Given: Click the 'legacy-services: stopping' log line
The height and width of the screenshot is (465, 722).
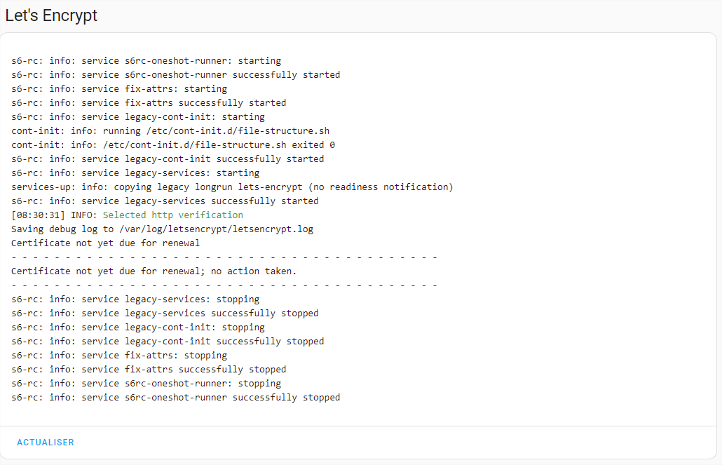Looking at the screenshot, I should click(135, 299).
